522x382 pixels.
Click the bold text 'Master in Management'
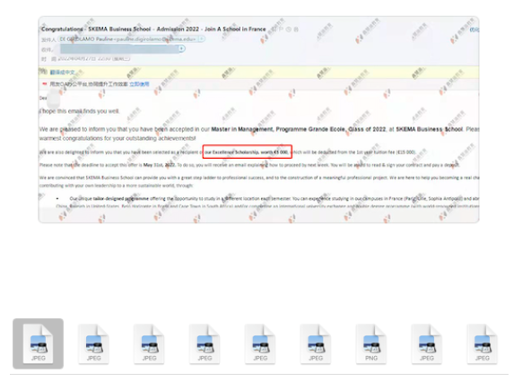point(242,129)
